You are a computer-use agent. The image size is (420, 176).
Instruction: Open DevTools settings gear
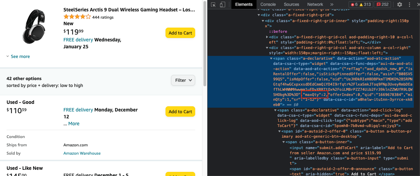pyautogui.click(x=400, y=4)
